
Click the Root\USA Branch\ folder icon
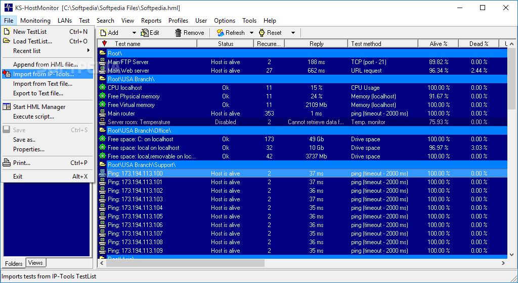(102, 79)
